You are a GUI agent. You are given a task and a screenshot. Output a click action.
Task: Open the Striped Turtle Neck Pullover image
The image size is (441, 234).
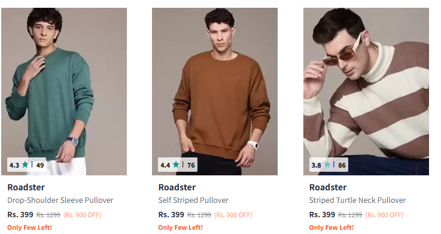tap(366, 92)
